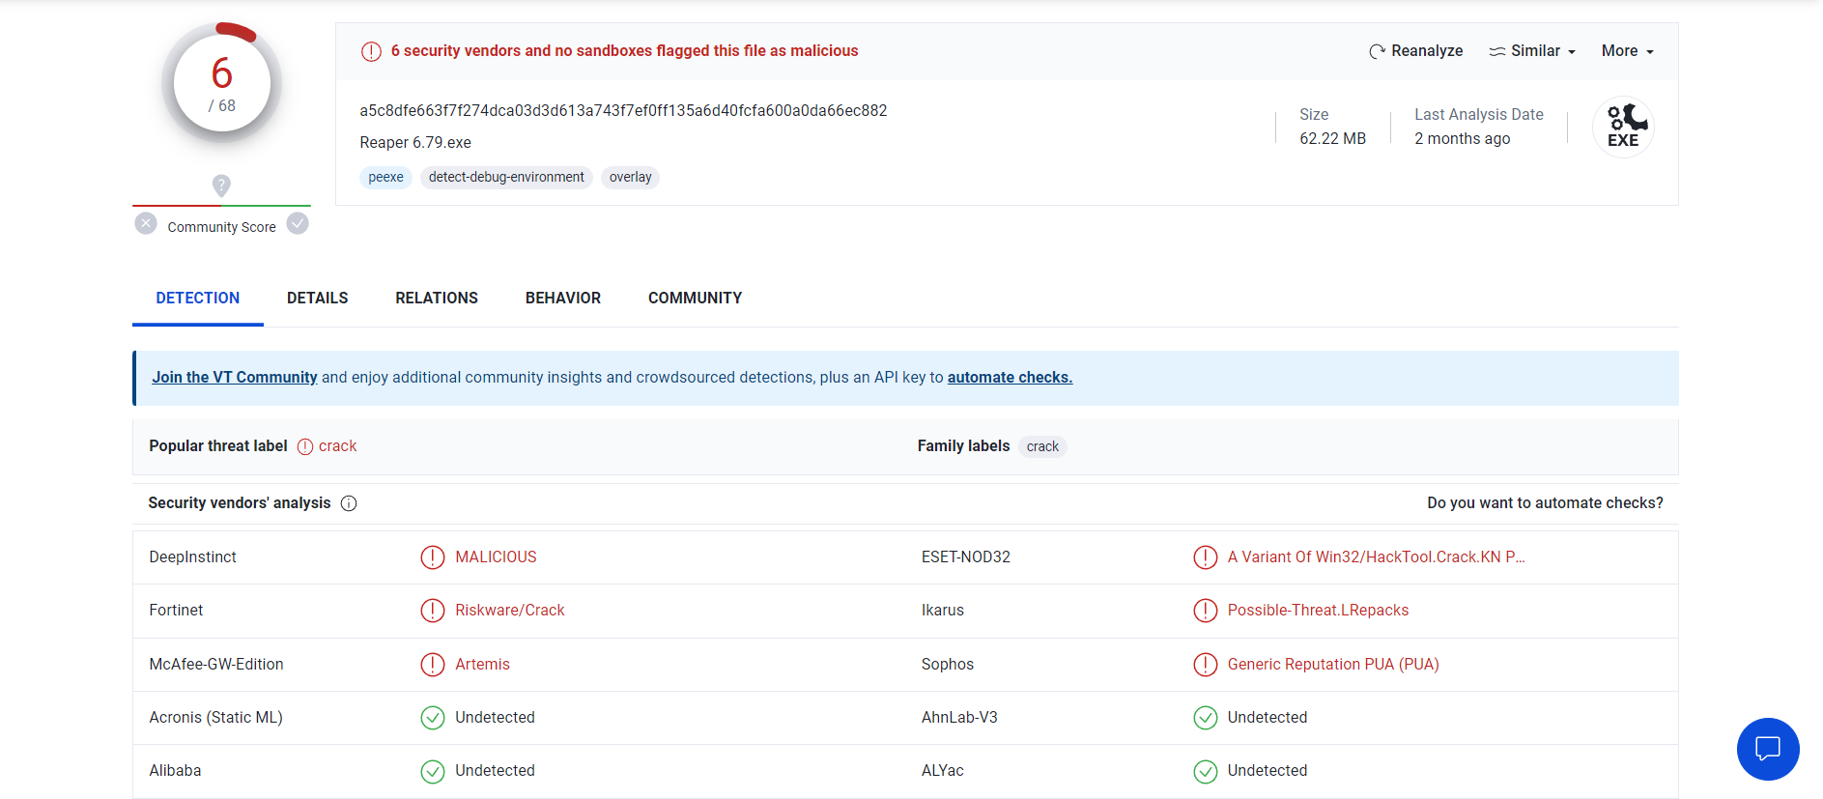Expand the Similar dropdown
The width and height of the screenshot is (1823, 799).
[x=1532, y=51]
